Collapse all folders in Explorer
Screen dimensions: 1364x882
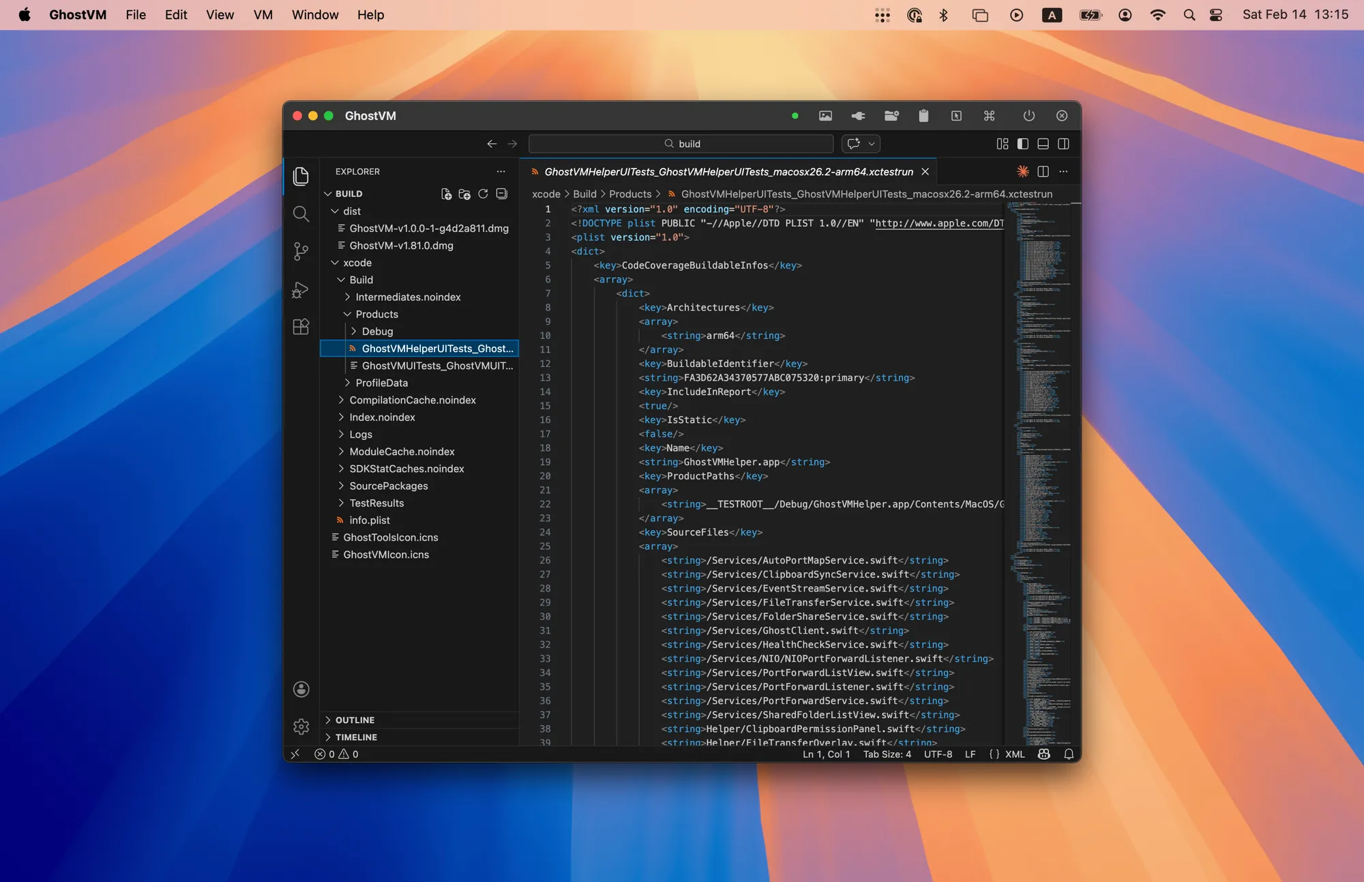click(x=501, y=194)
